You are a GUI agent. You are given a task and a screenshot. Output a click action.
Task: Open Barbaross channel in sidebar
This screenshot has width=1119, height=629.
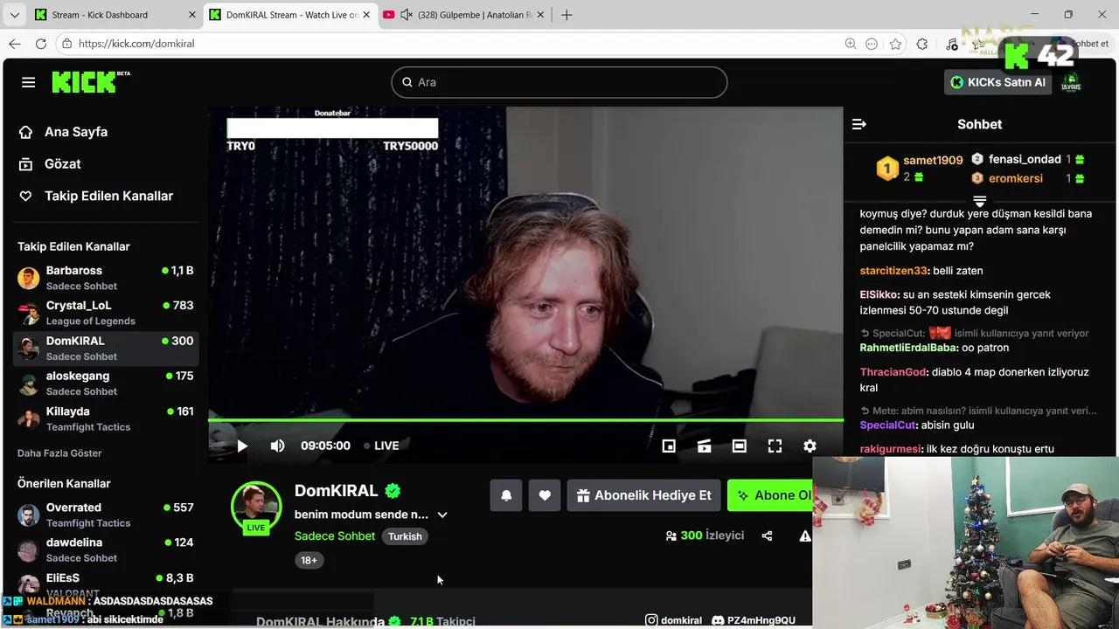[106, 278]
